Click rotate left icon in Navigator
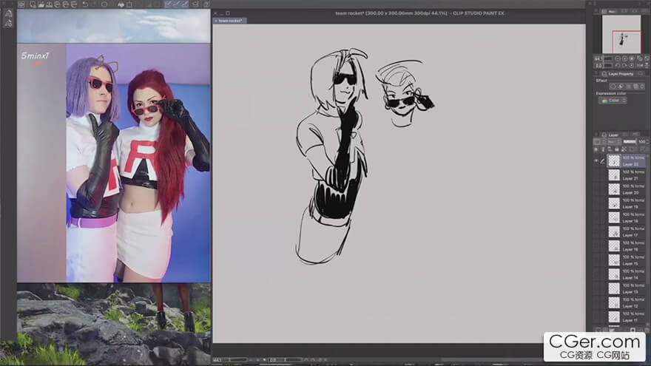This screenshot has height=366, width=651. pos(618,66)
